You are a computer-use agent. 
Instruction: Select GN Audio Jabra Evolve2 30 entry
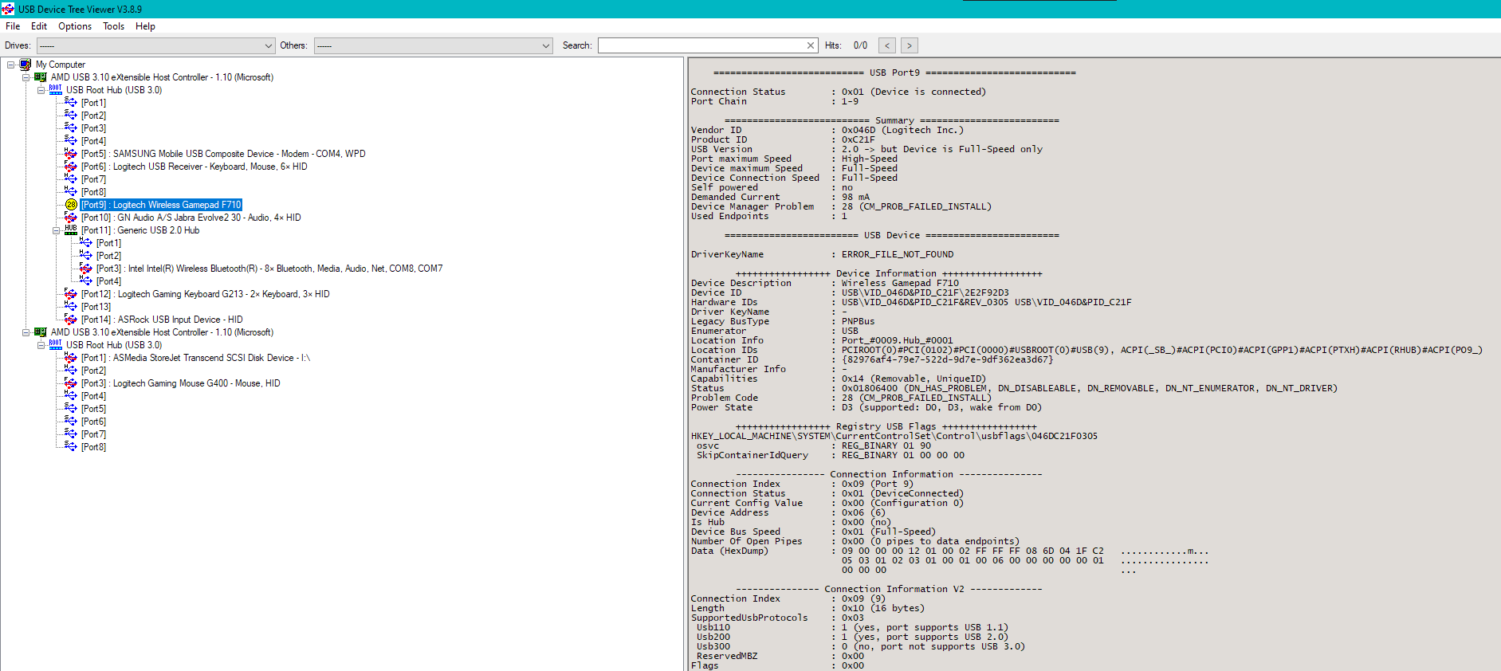click(191, 218)
